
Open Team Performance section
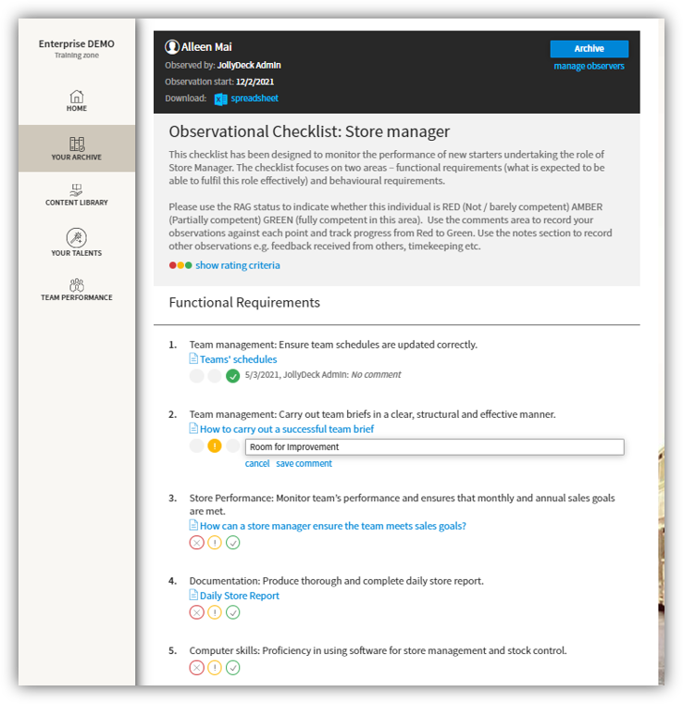(77, 289)
